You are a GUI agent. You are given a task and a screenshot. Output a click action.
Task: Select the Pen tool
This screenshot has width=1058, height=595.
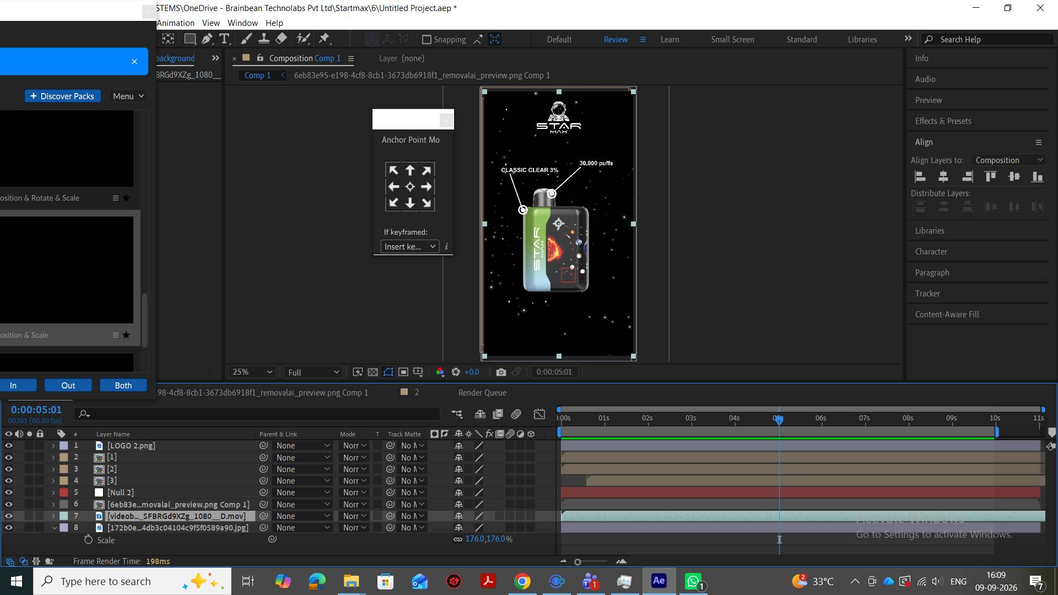tap(207, 39)
